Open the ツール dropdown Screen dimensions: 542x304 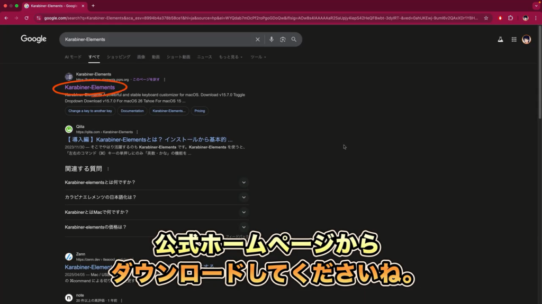(x=258, y=57)
